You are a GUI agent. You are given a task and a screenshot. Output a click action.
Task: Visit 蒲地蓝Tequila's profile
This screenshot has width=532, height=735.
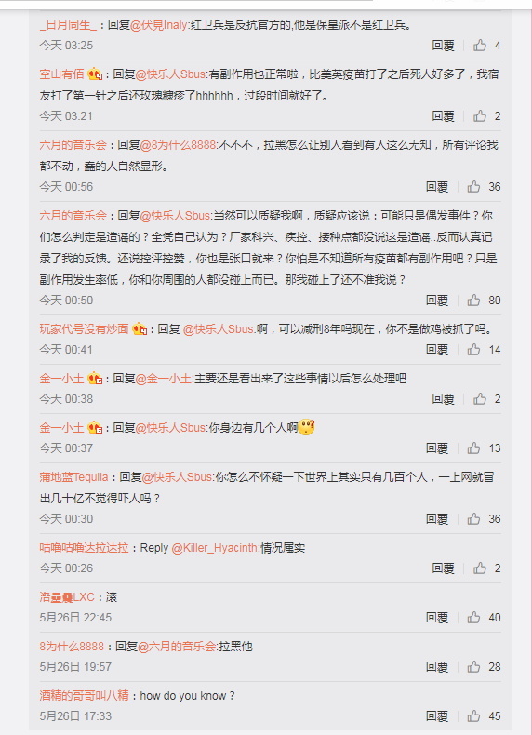click(x=73, y=477)
